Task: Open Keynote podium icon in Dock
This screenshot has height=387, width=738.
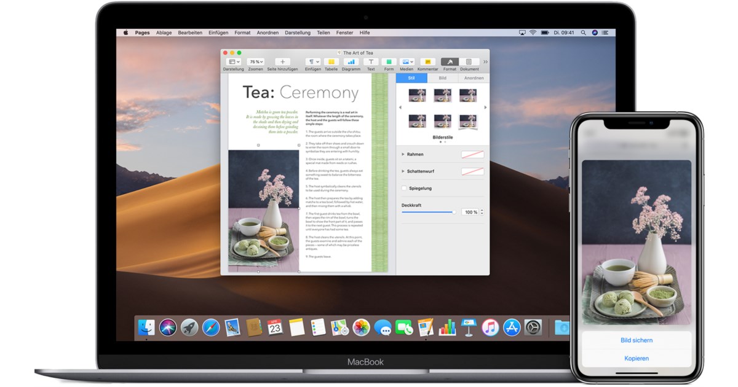Action: point(469,327)
